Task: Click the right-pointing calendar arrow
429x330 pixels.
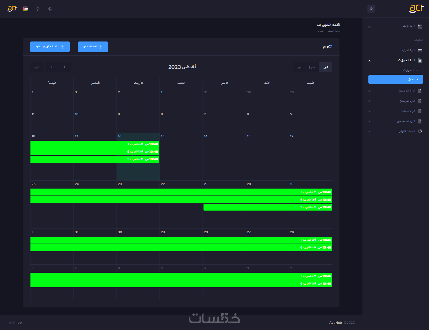Action: coord(64,67)
